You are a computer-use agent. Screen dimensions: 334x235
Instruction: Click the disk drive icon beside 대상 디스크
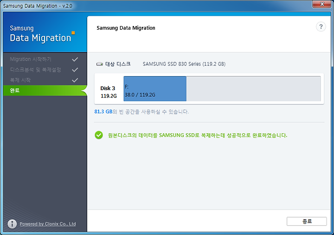(99, 64)
